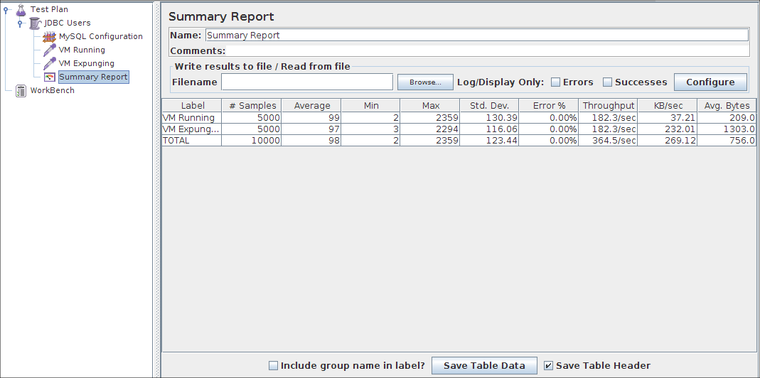This screenshot has width=760, height=378.
Task: Collapse the JDBC Users tree node
Action: [x=20, y=23]
